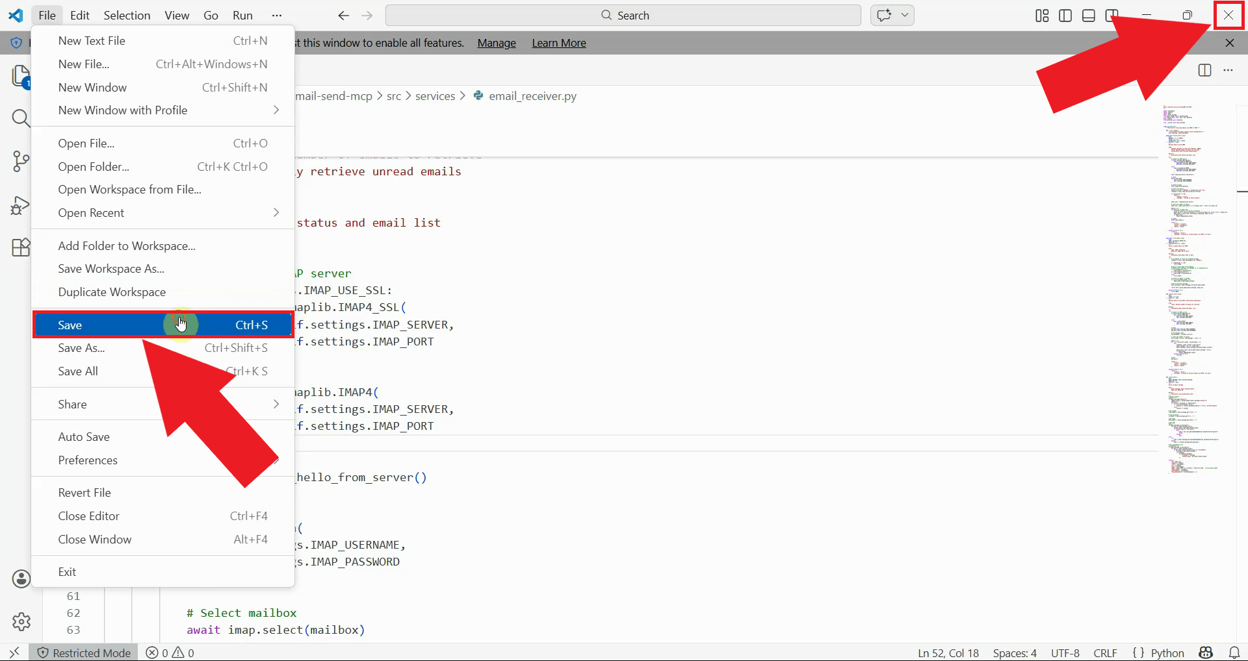Viewport: 1248px width, 661px height.
Task: Toggle the Secondary Side Bar
Action: point(1111,15)
